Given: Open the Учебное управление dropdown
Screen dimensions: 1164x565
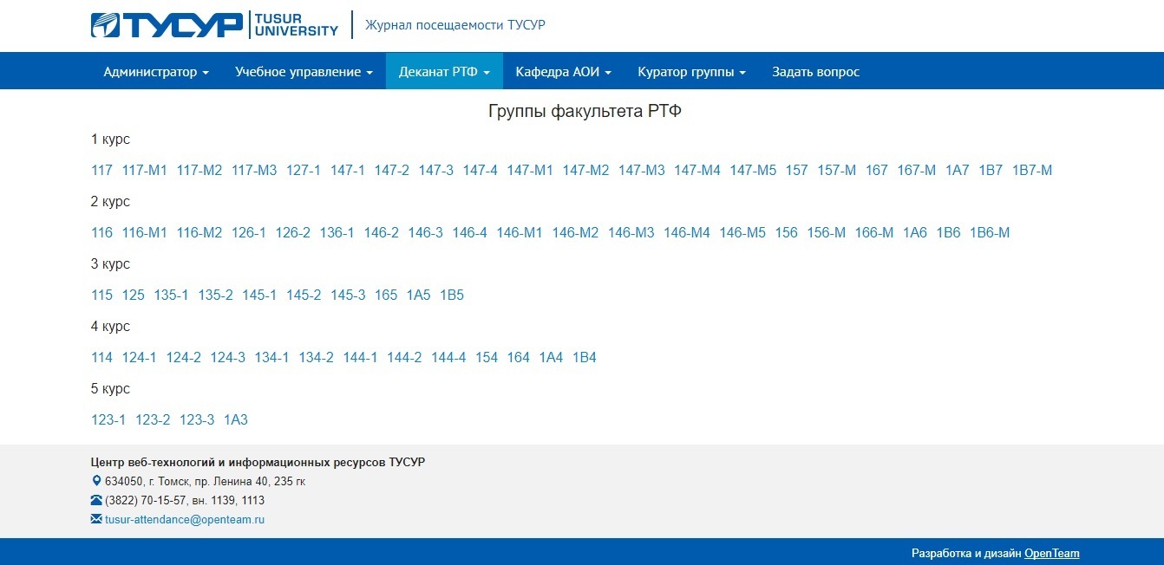Looking at the screenshot, I should tap(304, 72).
